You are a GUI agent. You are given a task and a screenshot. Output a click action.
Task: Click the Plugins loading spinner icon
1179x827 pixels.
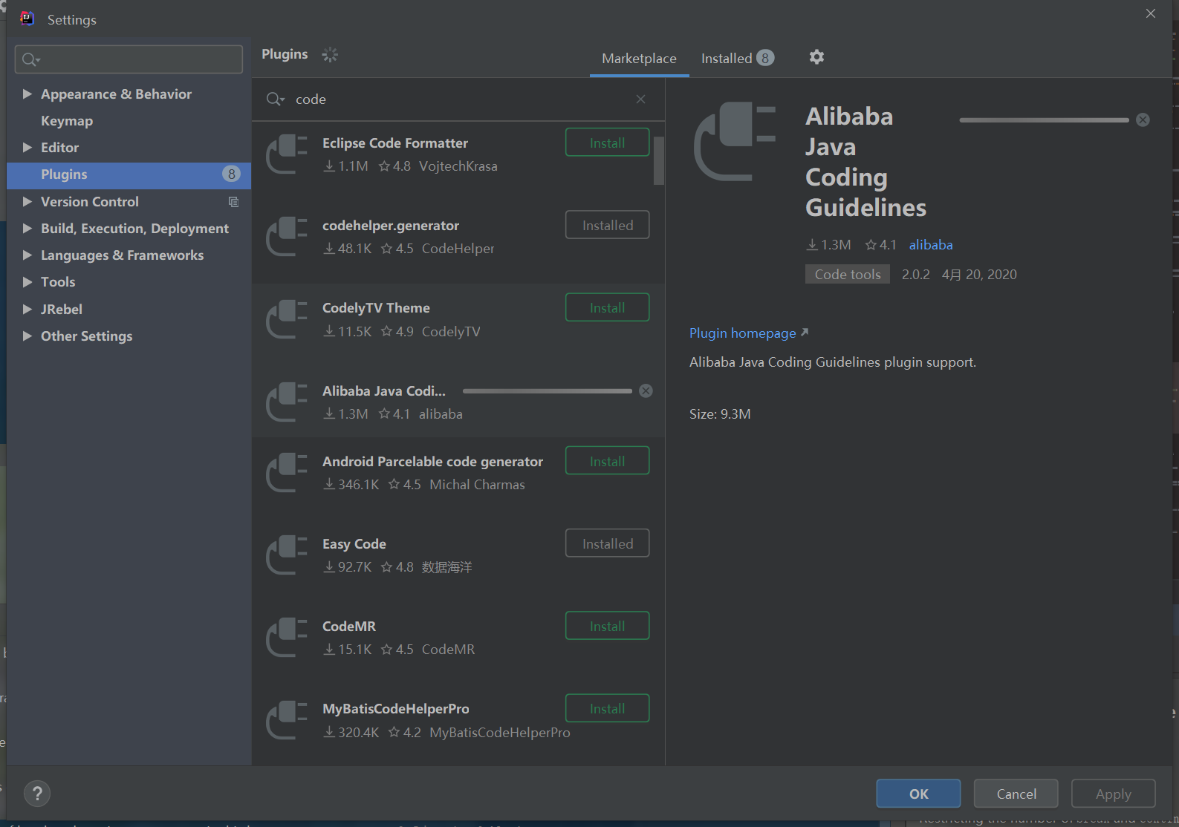pos(330,54)
